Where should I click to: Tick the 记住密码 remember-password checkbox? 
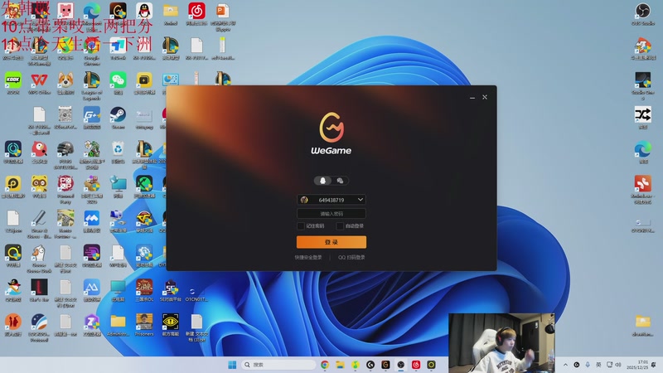click(301, 226)
